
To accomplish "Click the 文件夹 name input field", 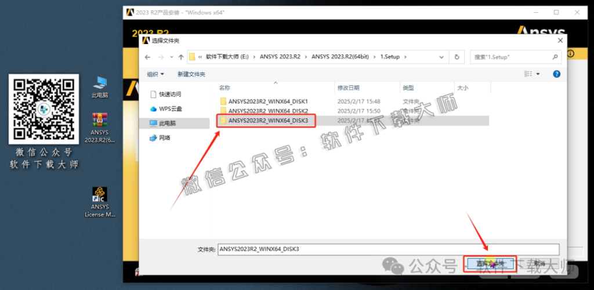I will (x=389, y=249).
